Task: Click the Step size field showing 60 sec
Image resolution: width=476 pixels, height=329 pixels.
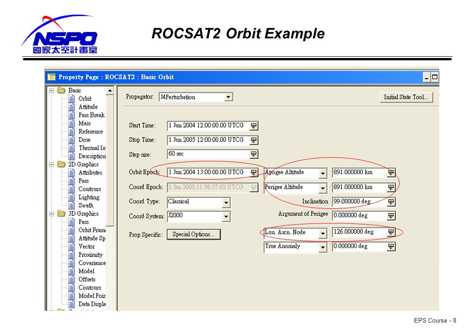Action: (209, 154)
